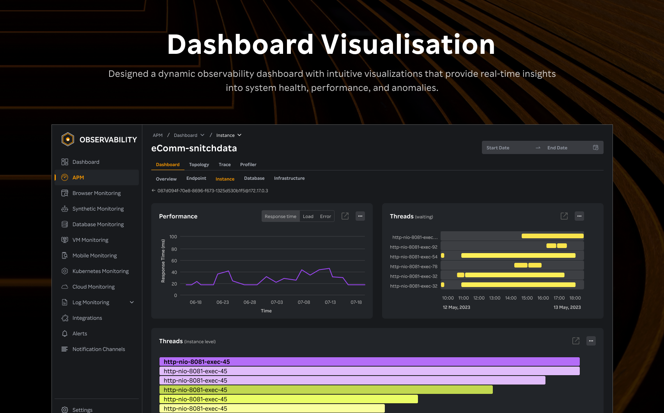Click the Alerts bell icon
Image resolution: width=664 pixels, height=413 pixels.
coord(65,333)
